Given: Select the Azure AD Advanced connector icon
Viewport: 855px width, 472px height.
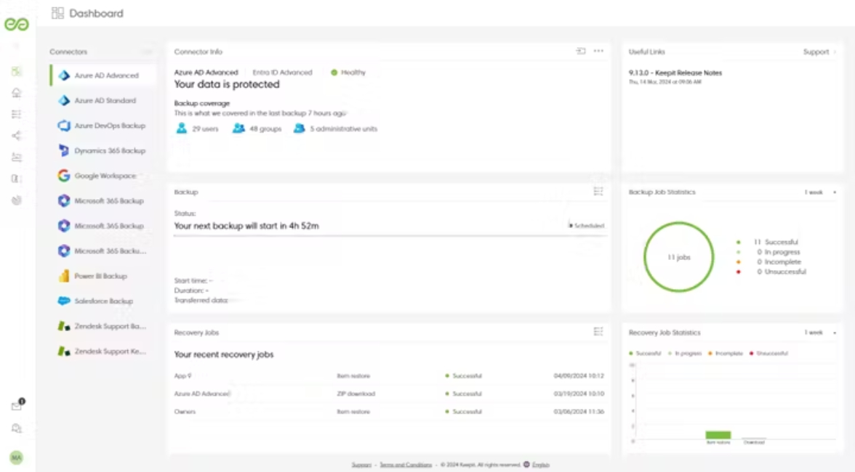Looking at the screenshot, I should tap(64, 75).
